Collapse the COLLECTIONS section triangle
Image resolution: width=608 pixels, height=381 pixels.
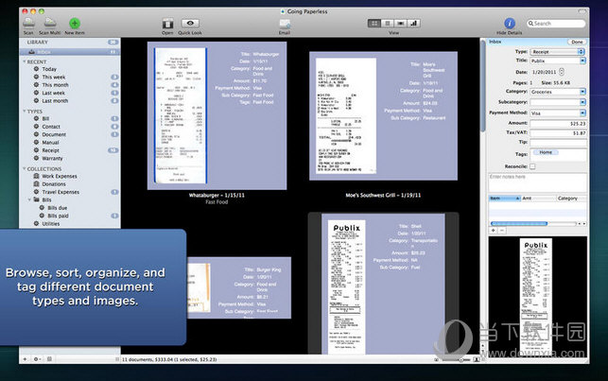point(24,169)
